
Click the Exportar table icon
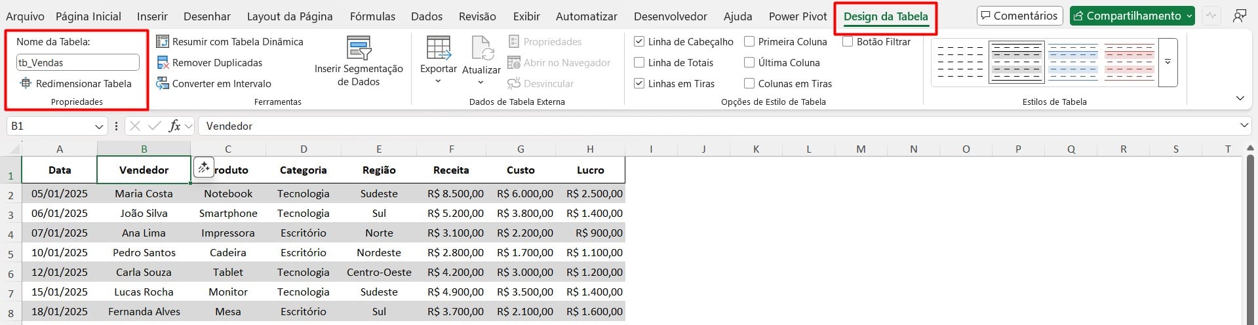[438, 50]
